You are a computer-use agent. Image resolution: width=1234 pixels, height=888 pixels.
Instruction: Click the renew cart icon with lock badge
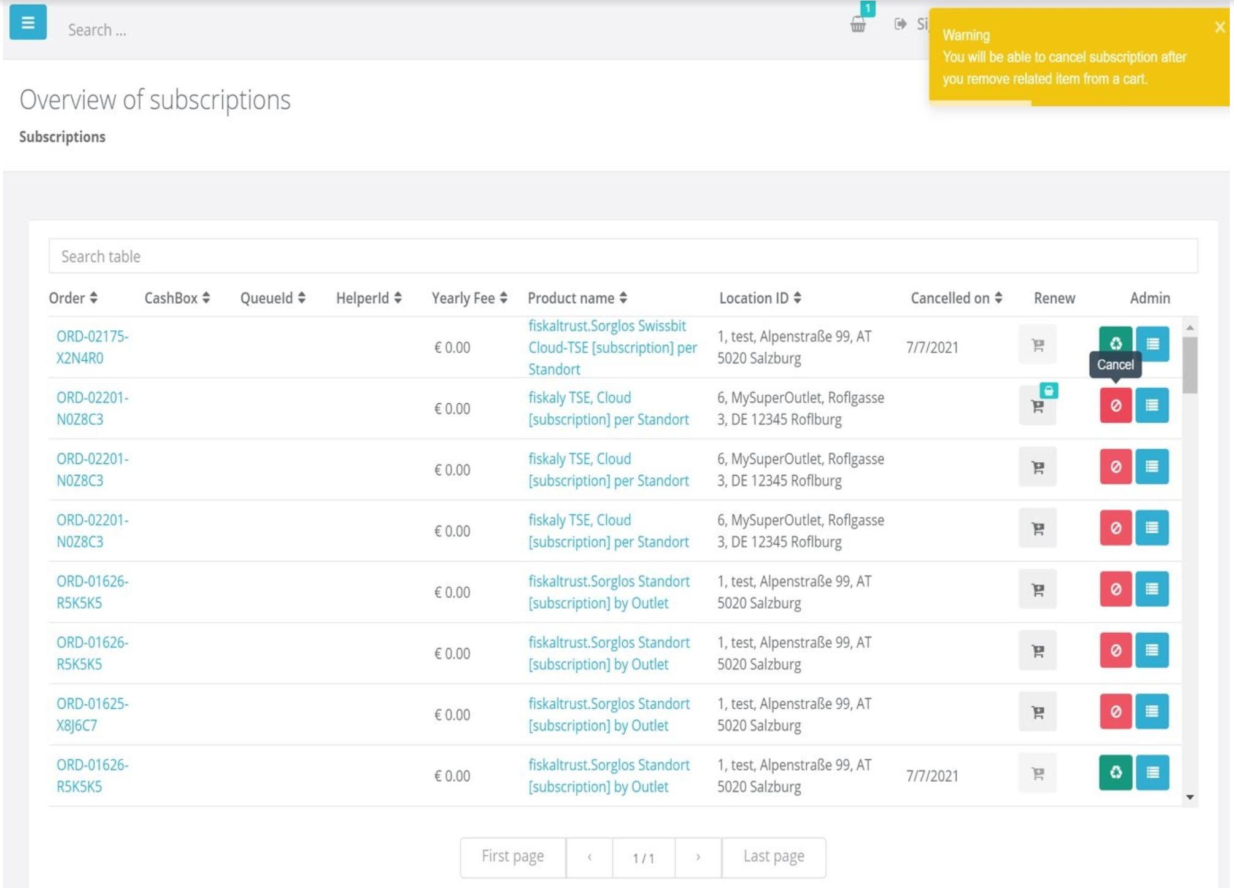[x=1038, y=406]
